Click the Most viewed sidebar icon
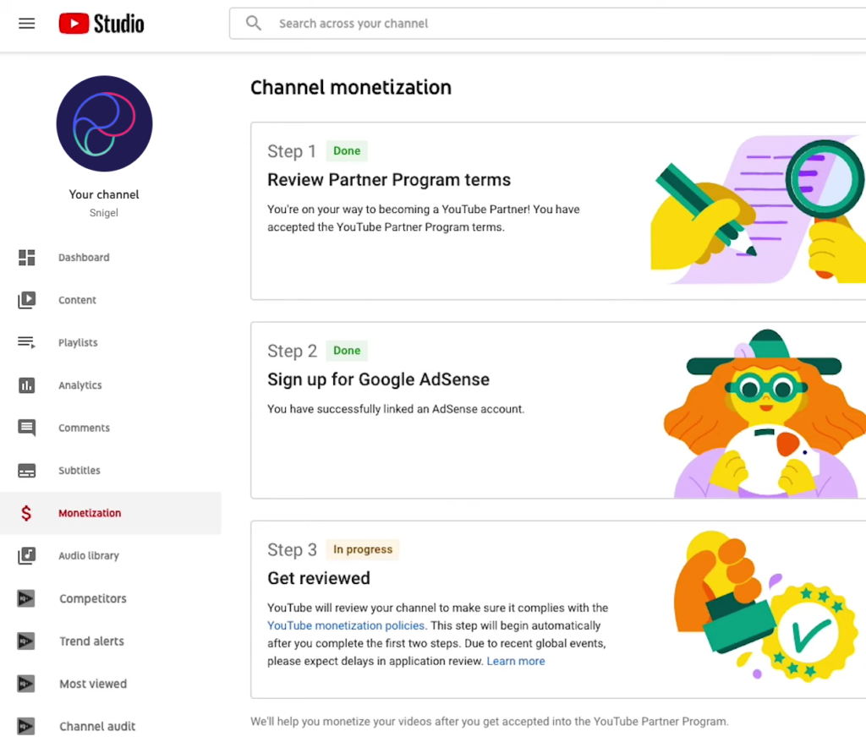The image size is (866, 742). click(26, 684)
